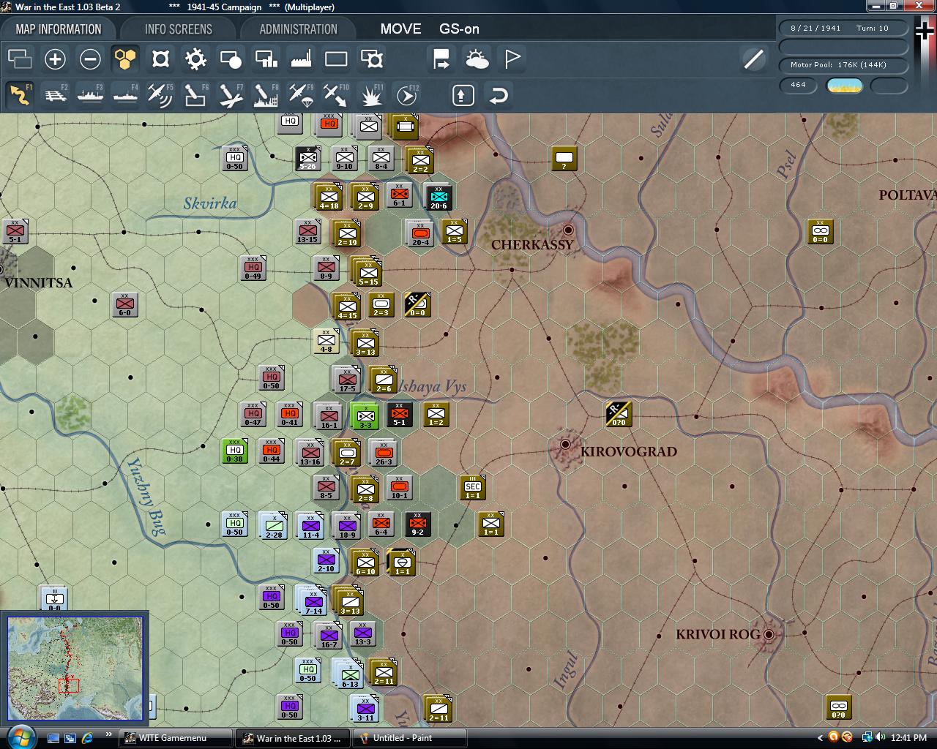Select the F9 air transport mode
This screenshot has height=749, width=937.
tap(301, 95)
